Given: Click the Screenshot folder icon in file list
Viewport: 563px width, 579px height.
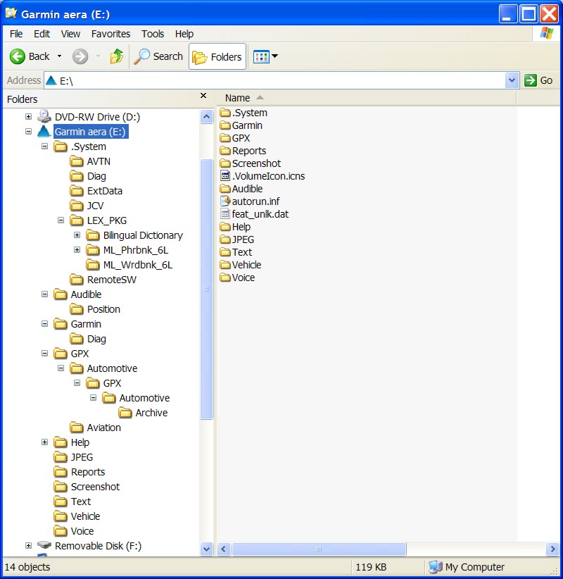Looking at the screenshot, I should [225, 163].
